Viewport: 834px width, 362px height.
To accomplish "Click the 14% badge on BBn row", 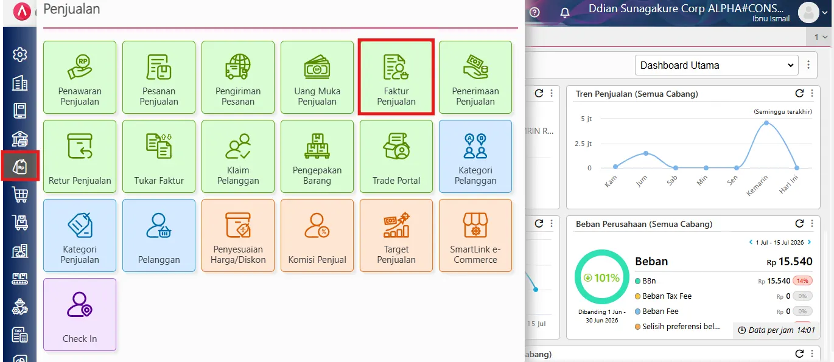I will [x=803, y=281].
